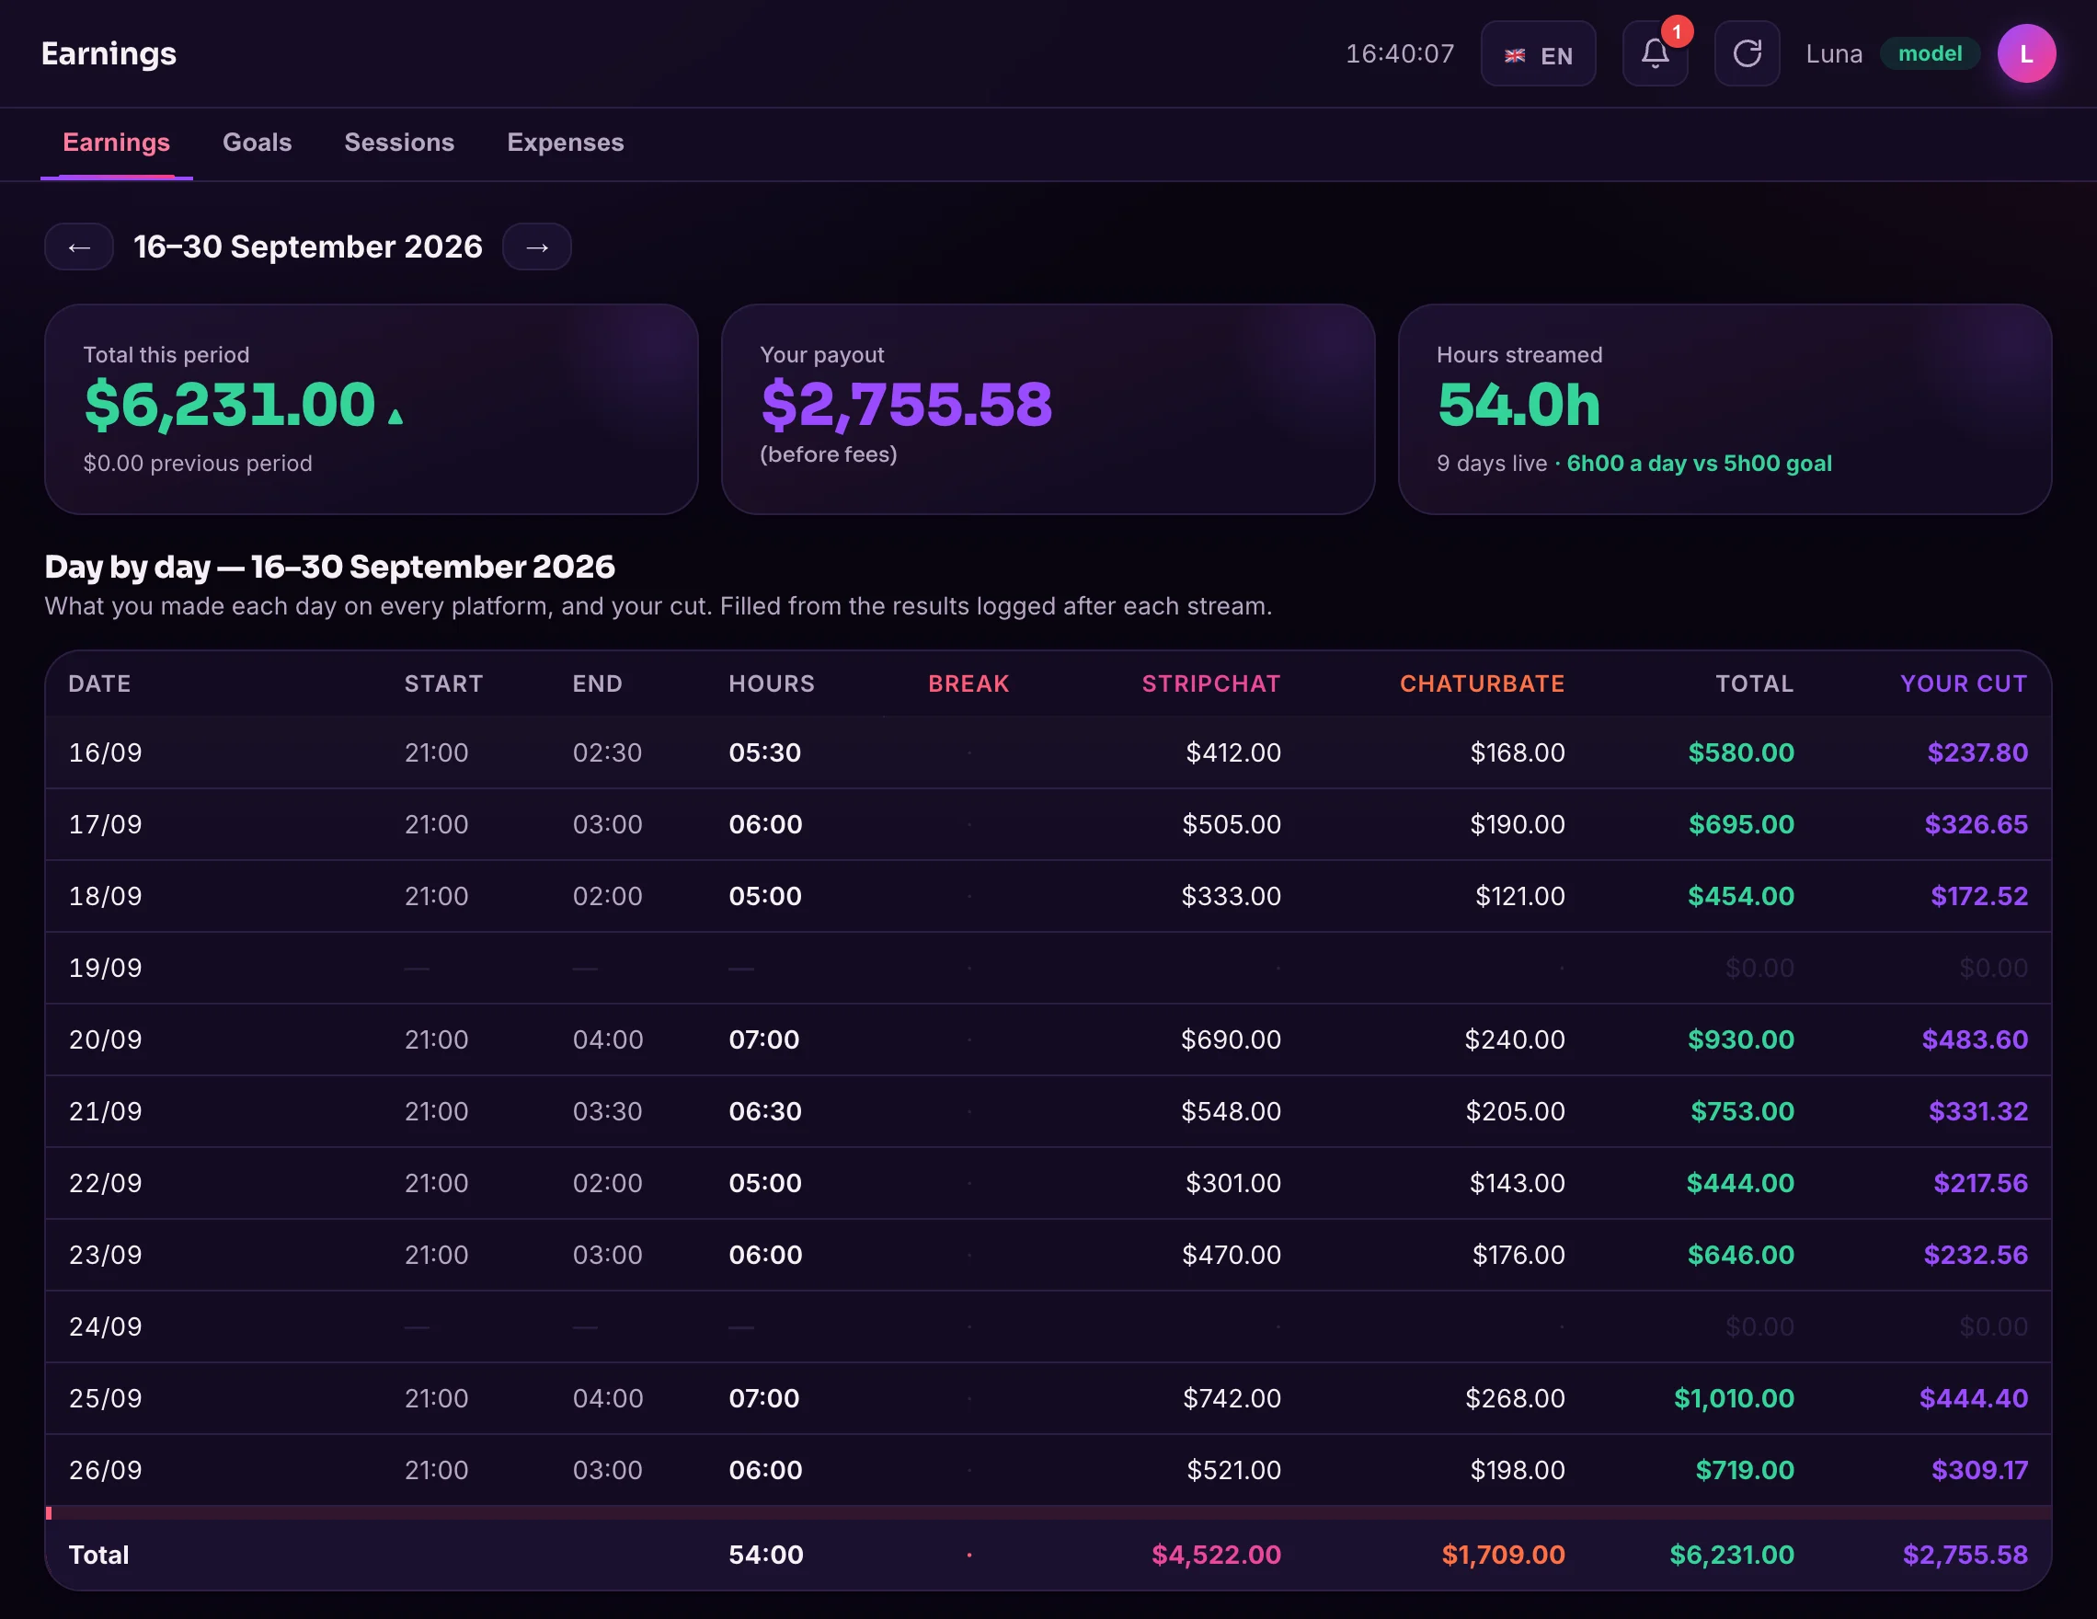Click the BREAK column header

(x=968, y=683)
